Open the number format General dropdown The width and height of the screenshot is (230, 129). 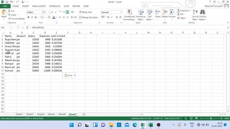121,12
